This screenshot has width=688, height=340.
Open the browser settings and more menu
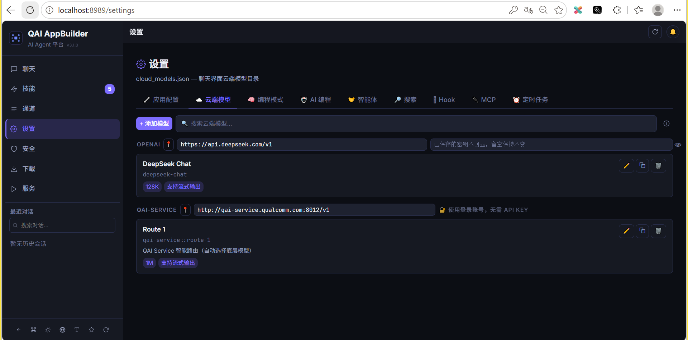click(677, 10)
